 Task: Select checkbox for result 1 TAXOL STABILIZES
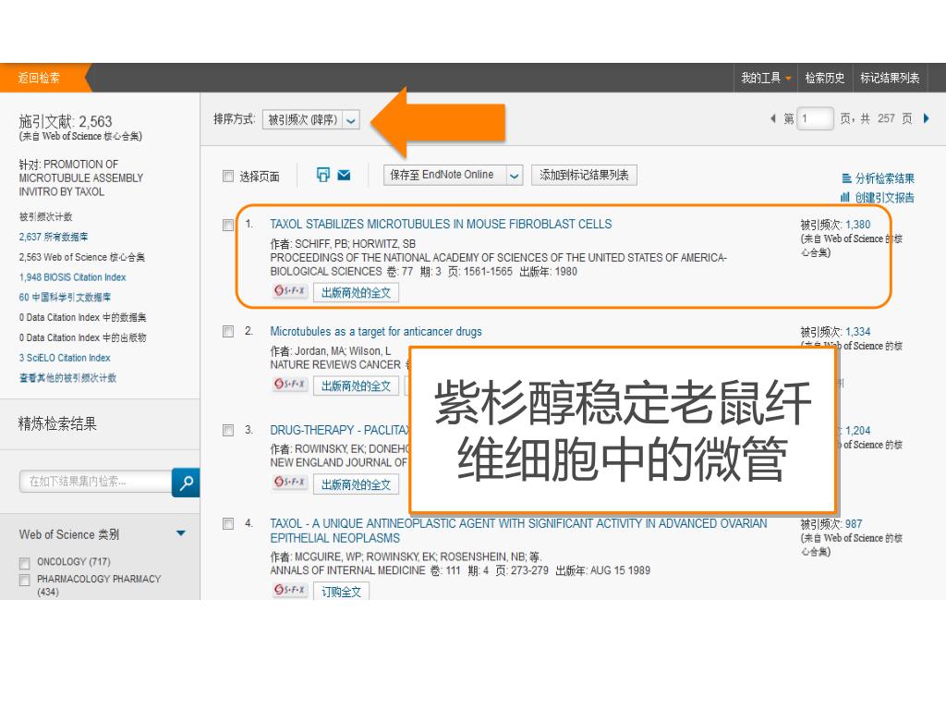point(228,226)
